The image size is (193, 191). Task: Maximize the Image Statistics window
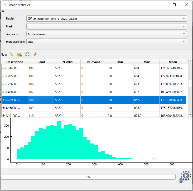pos(174,5)
